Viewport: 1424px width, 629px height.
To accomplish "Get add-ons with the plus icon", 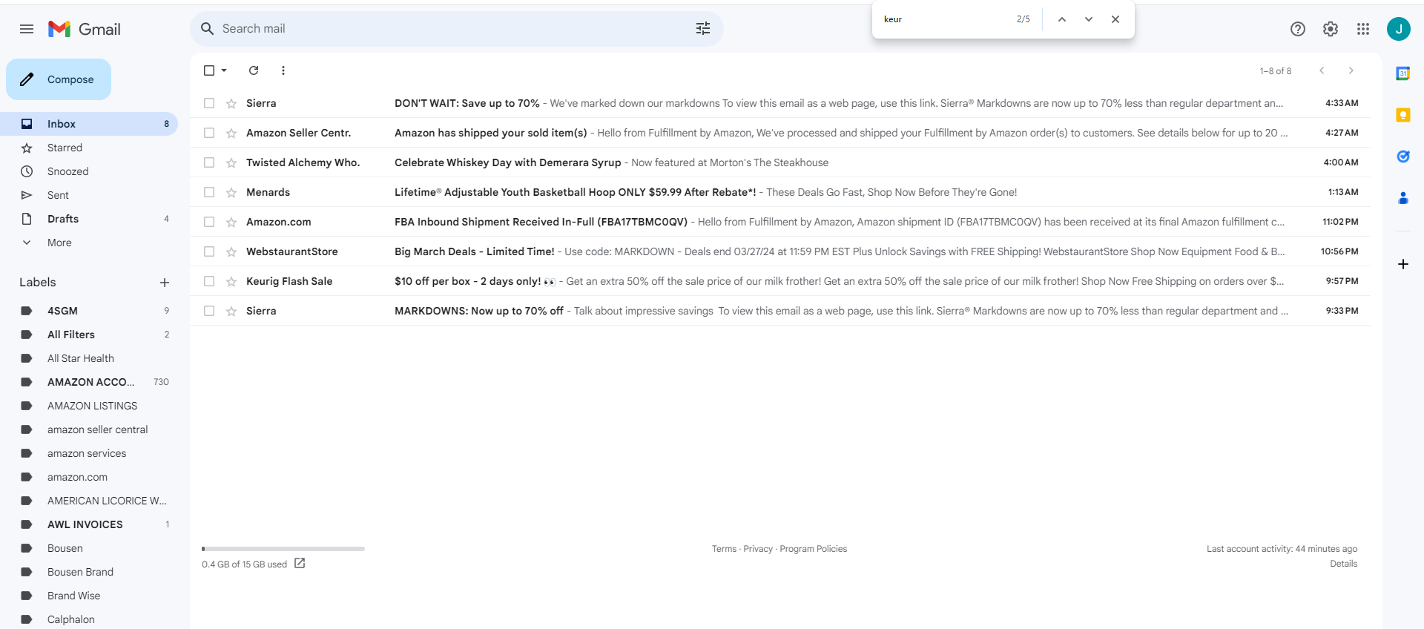I will pyautogui.click(x=1403, y=264).
